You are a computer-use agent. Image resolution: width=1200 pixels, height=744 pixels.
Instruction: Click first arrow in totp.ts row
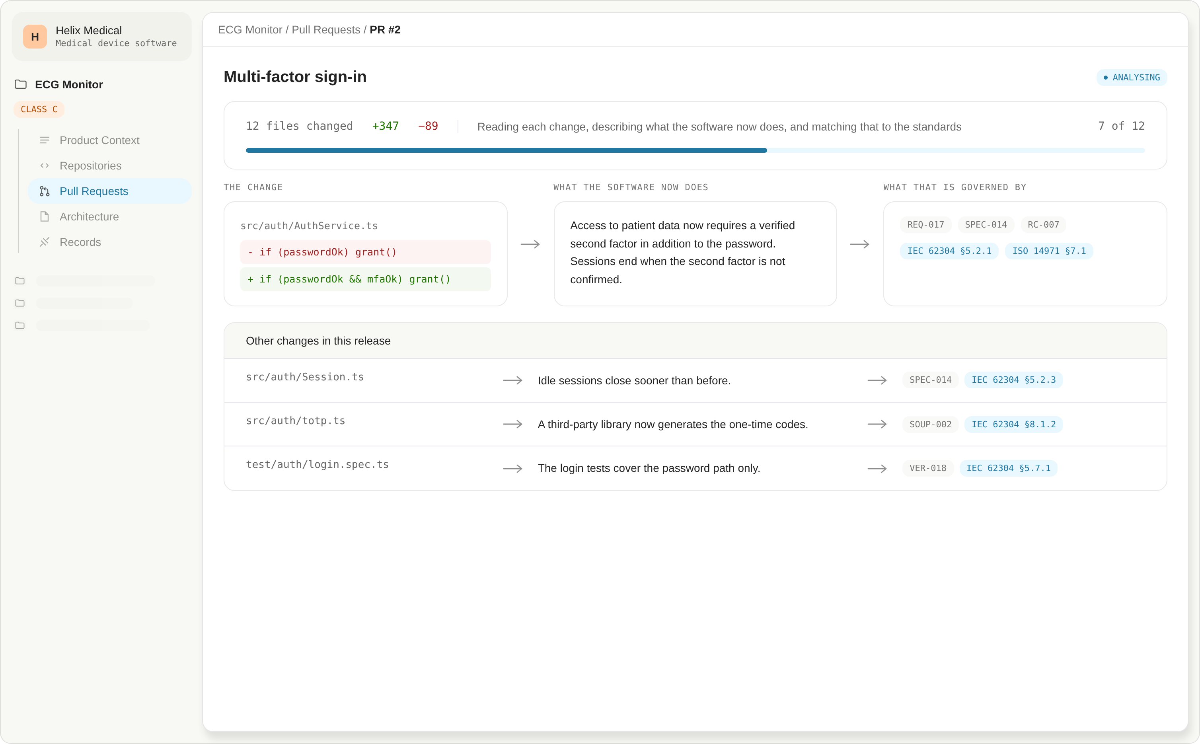coord(512,424)
